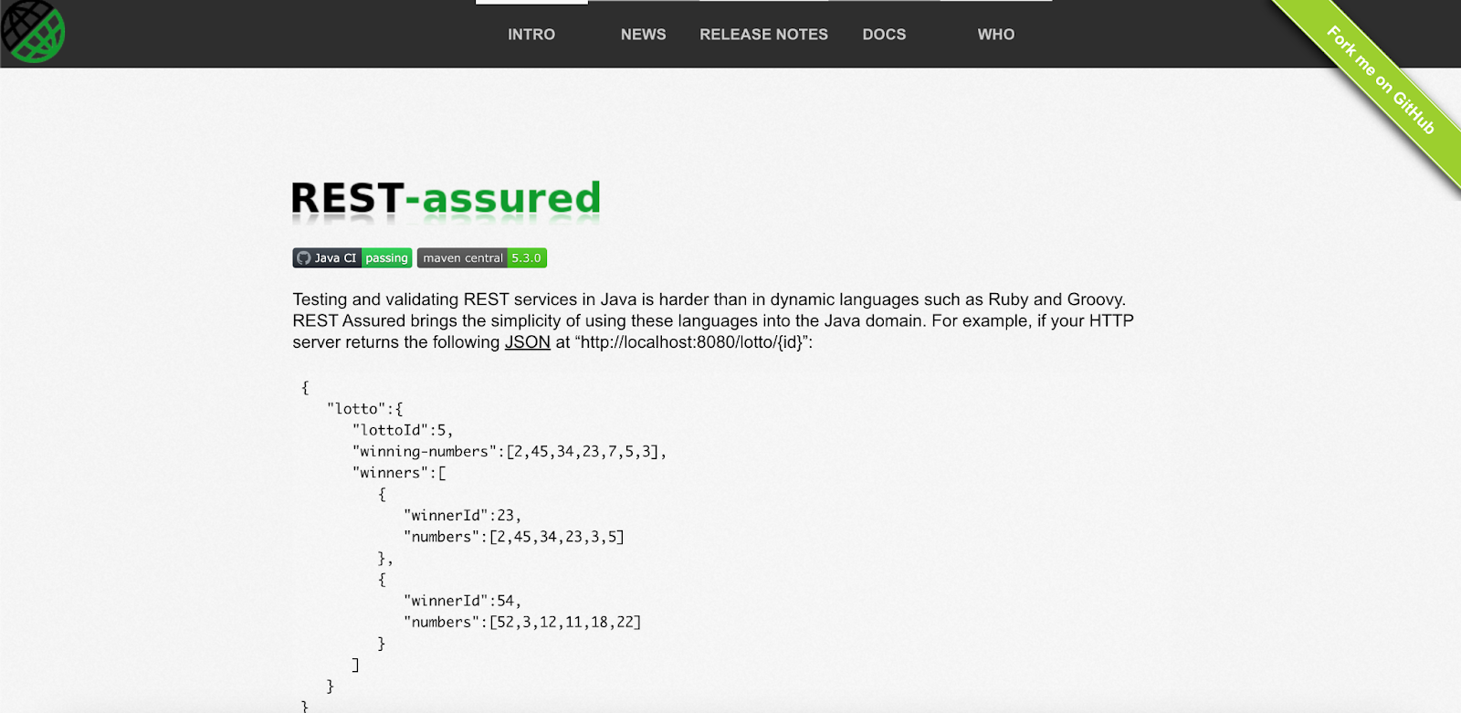The height and width of the screenshot is (713, 1461).
Task: Click the numbers [52,3,12,11,18,22] line
Action: click(522, 623)
